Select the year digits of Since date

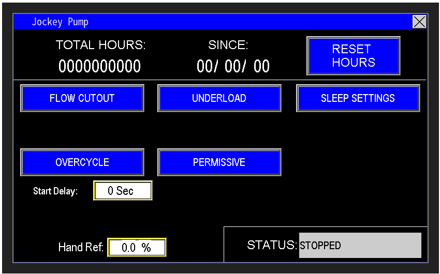261,67
